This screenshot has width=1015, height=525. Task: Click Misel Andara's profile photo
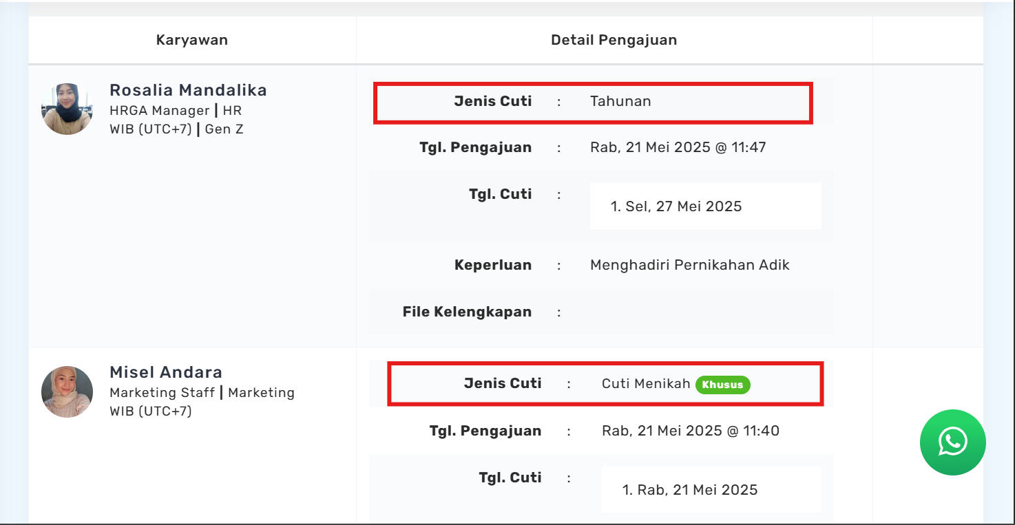pyautogui.click(x=67, y=392)
